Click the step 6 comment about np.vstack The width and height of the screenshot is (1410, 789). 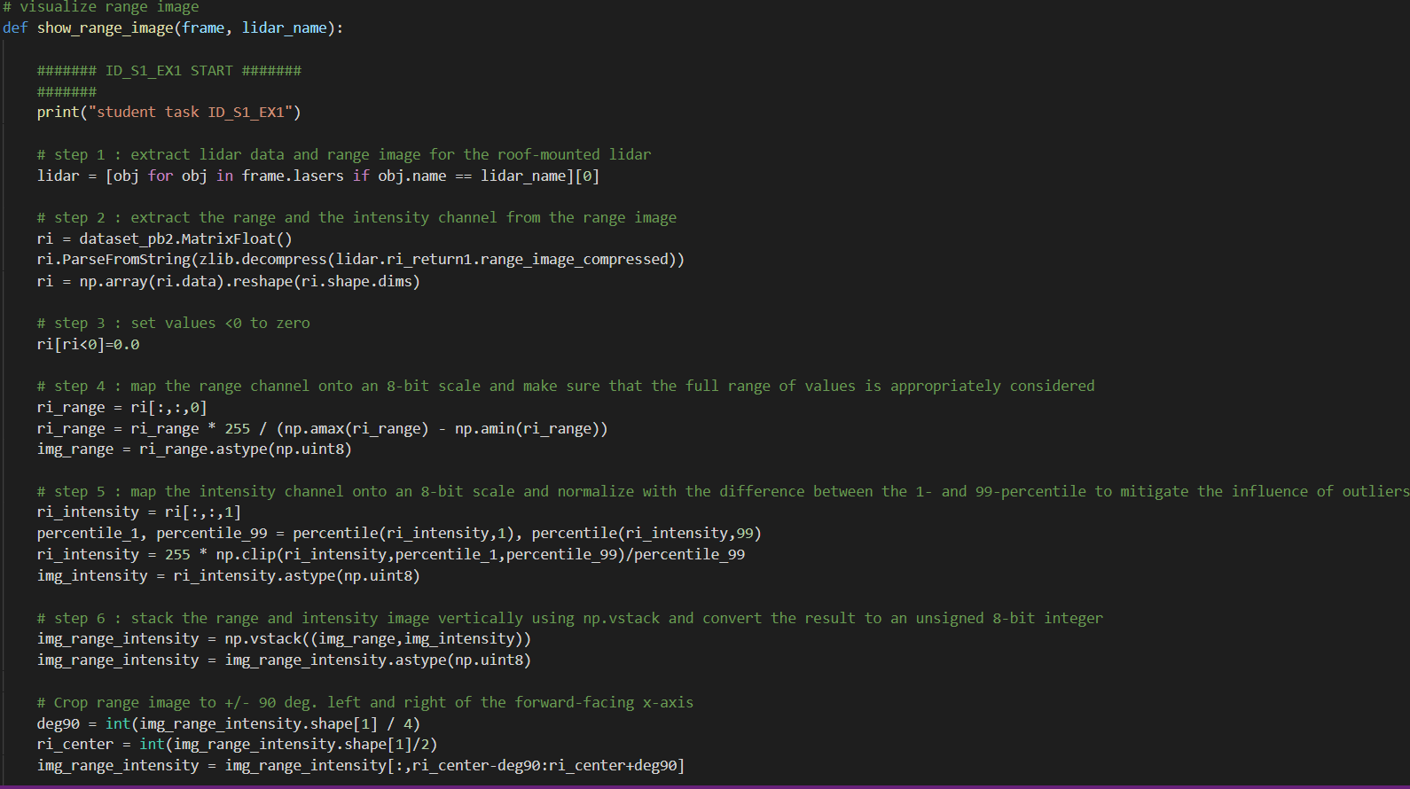[570, 619]
